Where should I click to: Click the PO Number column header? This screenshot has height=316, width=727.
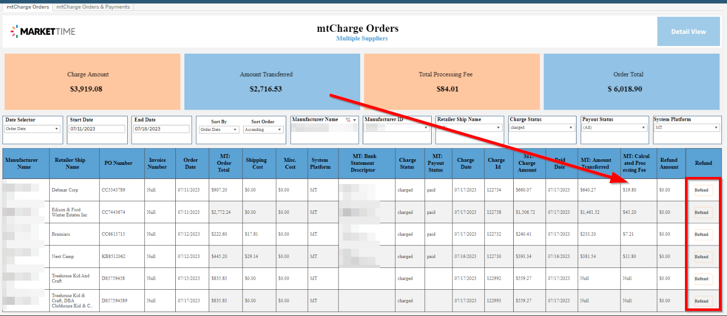121,163
